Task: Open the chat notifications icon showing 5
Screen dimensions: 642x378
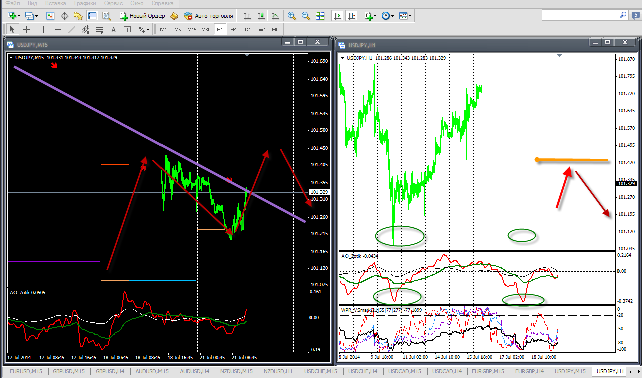Action: 636,16
